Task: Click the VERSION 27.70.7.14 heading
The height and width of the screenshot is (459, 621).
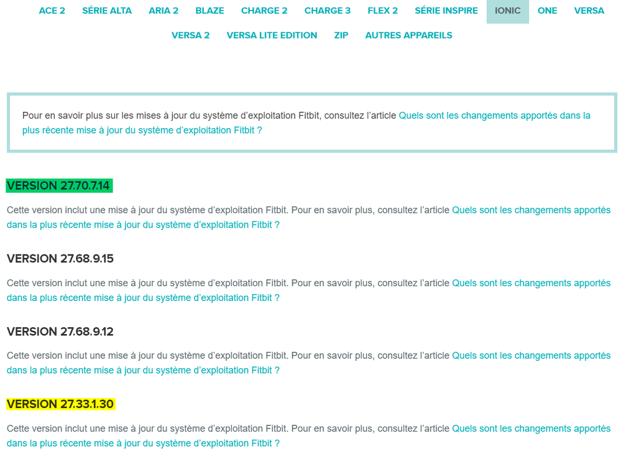Action: point(58,185)
